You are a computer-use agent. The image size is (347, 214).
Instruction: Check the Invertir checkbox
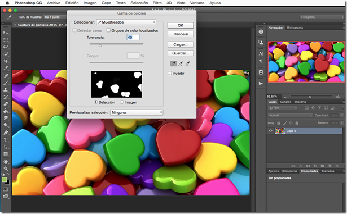169,73
